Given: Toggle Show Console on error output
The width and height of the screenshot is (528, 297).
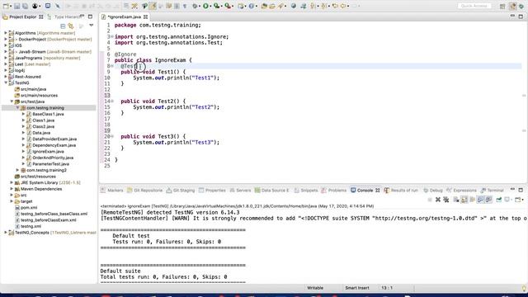Looking at the screenshot, I should (x=488, y=200).
